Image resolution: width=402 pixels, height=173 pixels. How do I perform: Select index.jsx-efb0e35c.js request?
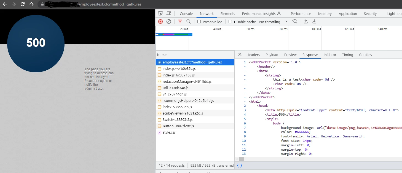(195, 69)
